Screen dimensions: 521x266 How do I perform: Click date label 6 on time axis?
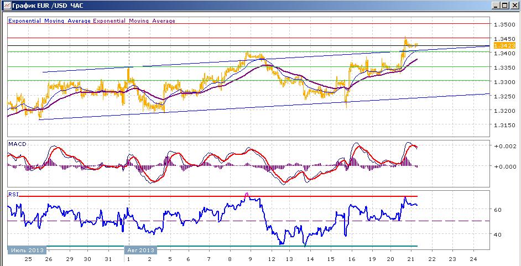[x=188, y=259]
